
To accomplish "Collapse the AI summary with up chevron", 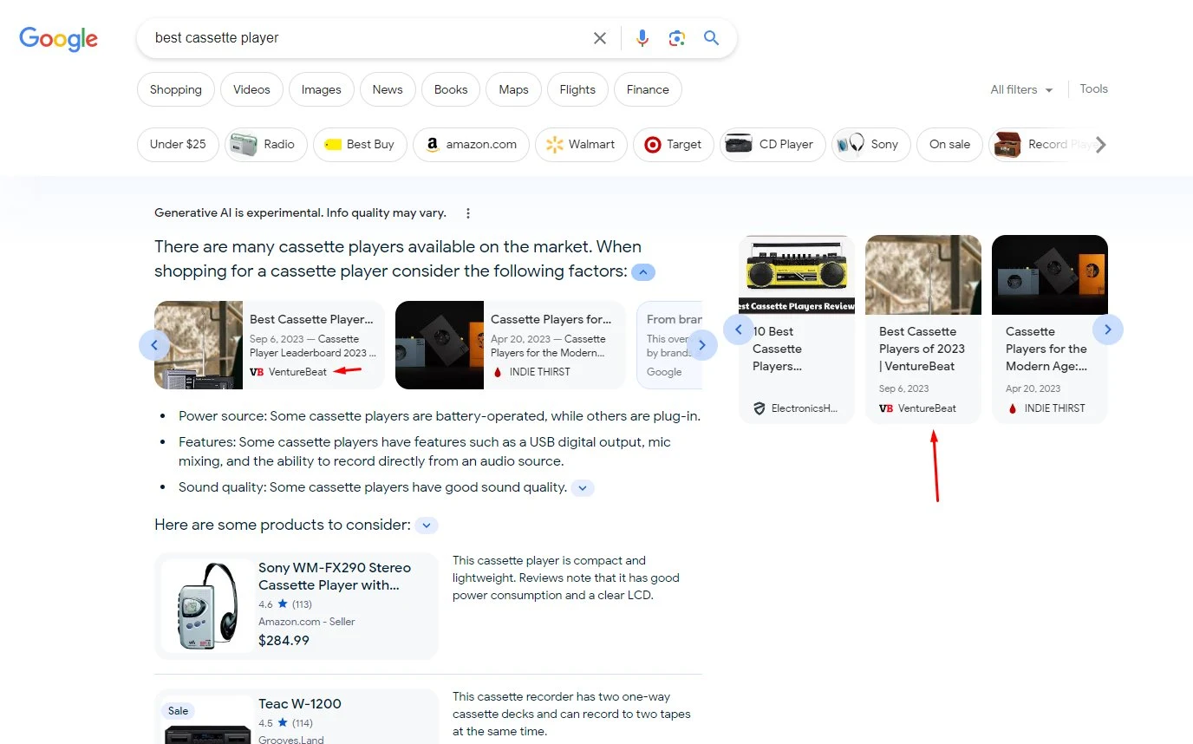I will coord(643,272).
